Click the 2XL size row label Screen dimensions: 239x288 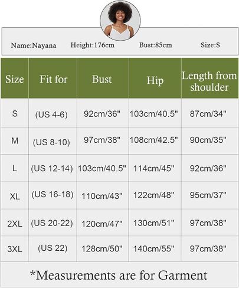15,224
